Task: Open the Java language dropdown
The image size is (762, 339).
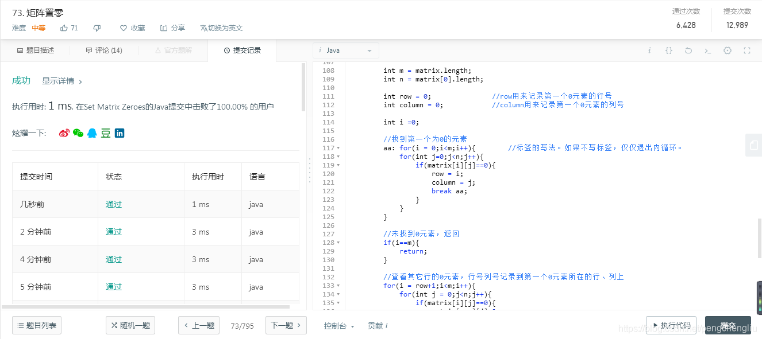Action: coord(346,50)
